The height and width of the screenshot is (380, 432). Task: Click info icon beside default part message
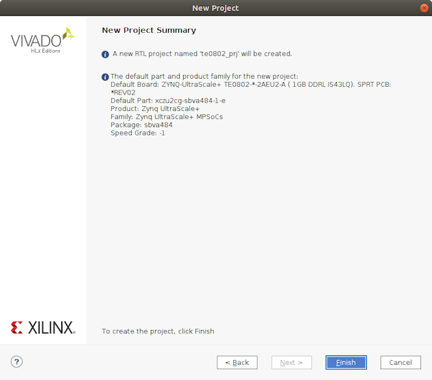[105, 77]
